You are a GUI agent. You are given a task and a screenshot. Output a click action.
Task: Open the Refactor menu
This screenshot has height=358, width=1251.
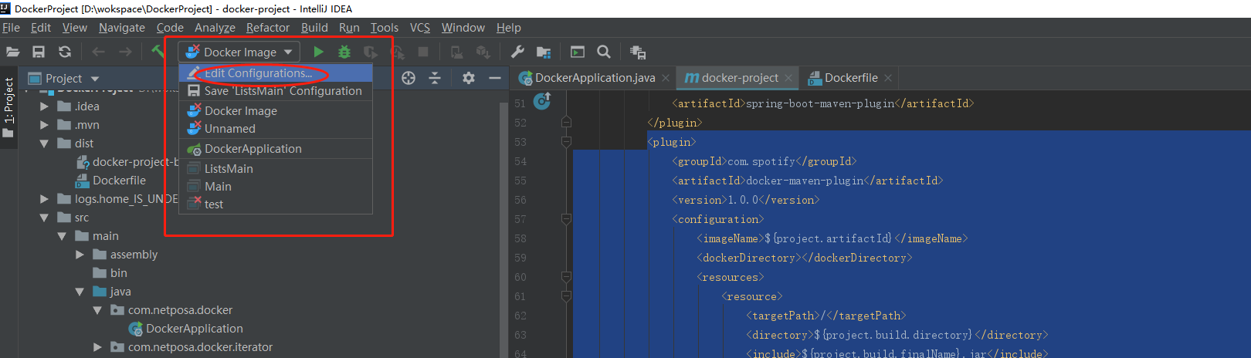coord(268,28)
